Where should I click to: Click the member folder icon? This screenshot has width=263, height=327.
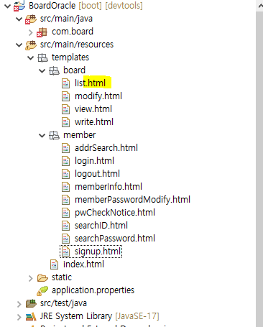pos(54,135)
